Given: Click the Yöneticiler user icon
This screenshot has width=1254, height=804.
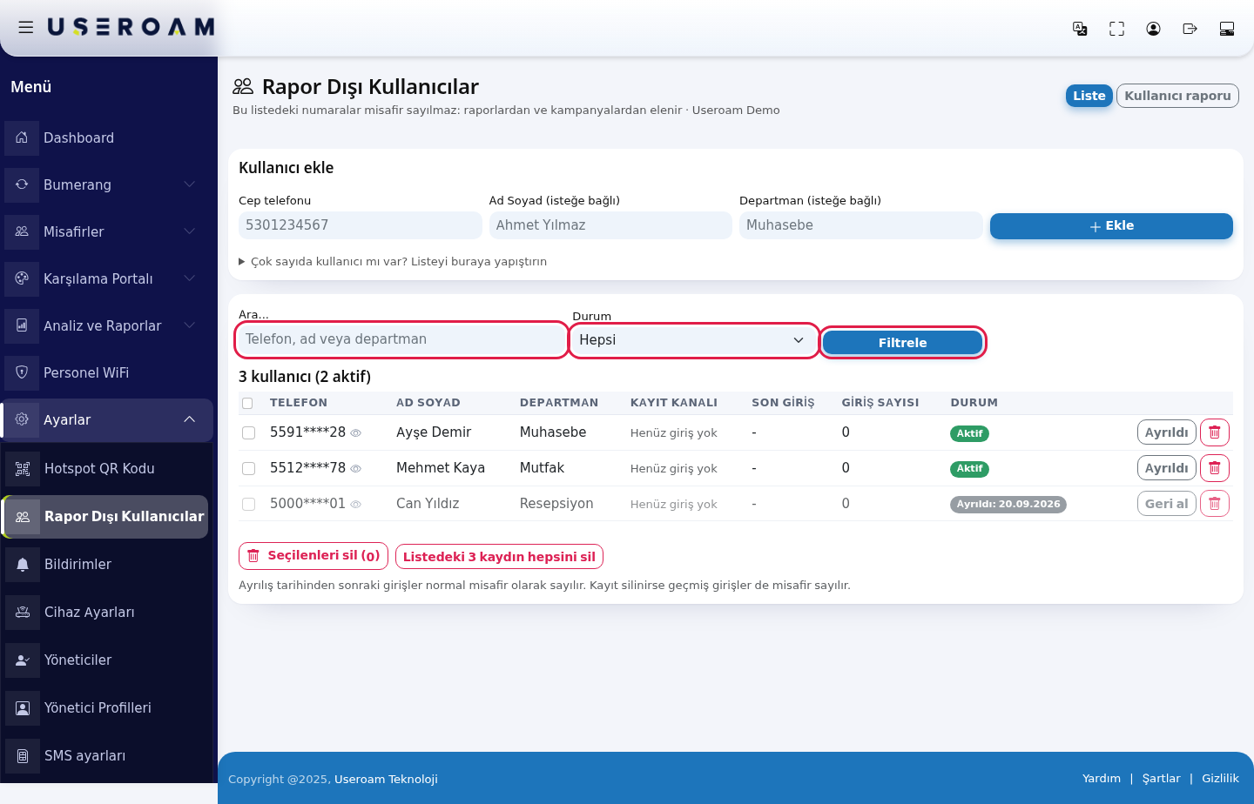Looking at the screenshot, I should pos(23,660).
